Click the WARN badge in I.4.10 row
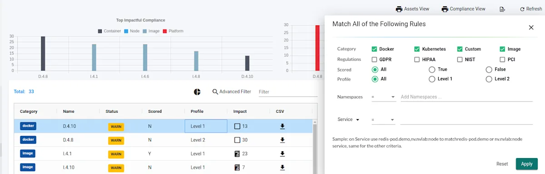 click(116, 168)
